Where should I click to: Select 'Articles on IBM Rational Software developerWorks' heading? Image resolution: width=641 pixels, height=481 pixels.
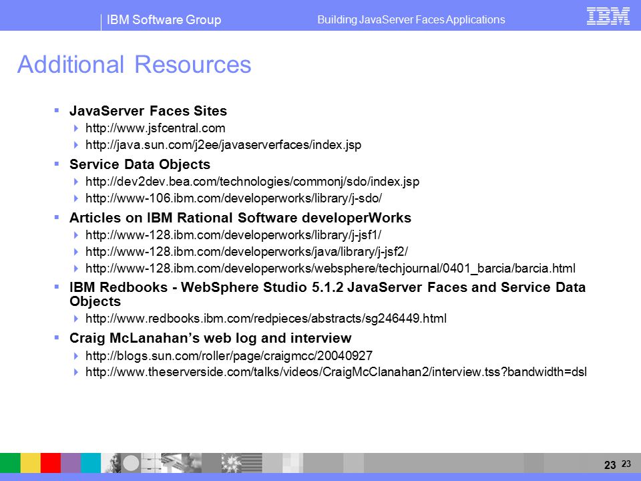coord(240,218)
